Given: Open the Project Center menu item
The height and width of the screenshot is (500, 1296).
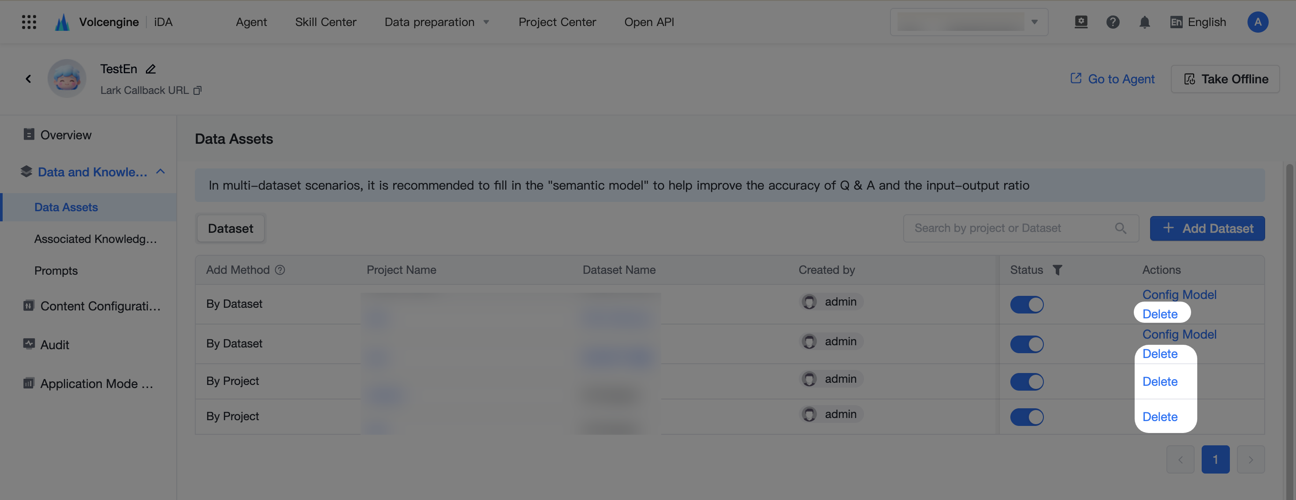Looking at the screenshot, I should click(557, 22).
